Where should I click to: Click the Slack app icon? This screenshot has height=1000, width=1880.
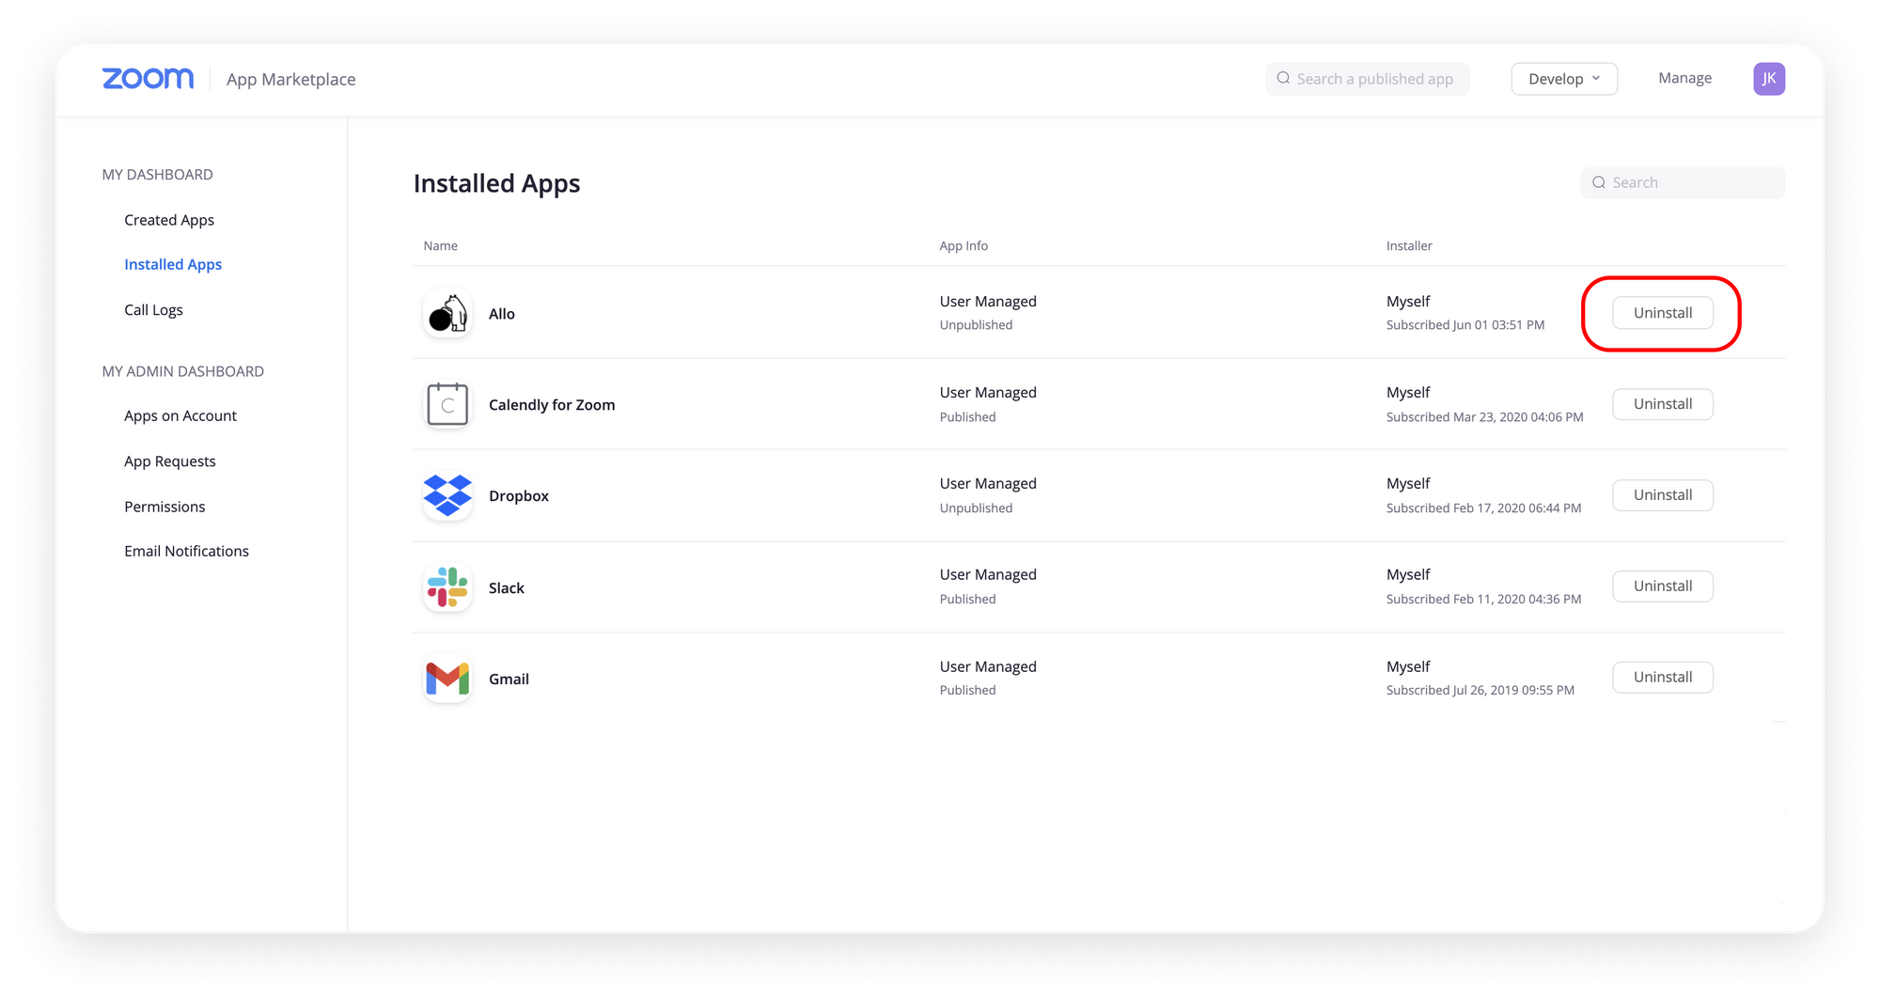[x=447, y=587]
